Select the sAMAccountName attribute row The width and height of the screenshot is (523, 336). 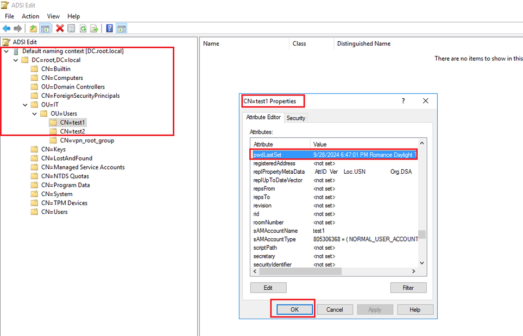pyautogui.click(x=334, y=231)
